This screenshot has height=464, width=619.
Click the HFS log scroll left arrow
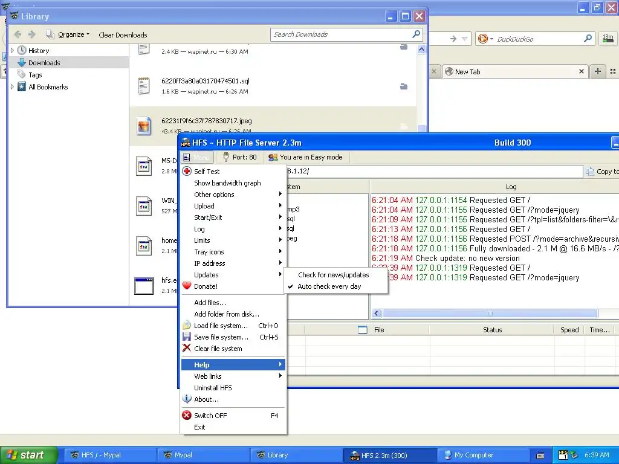click(x=376, y=314)
